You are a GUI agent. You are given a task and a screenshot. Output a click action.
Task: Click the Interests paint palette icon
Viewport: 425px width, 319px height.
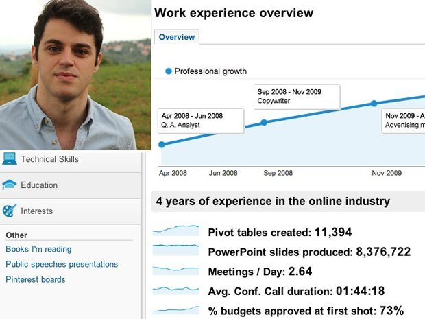(10, 211)
